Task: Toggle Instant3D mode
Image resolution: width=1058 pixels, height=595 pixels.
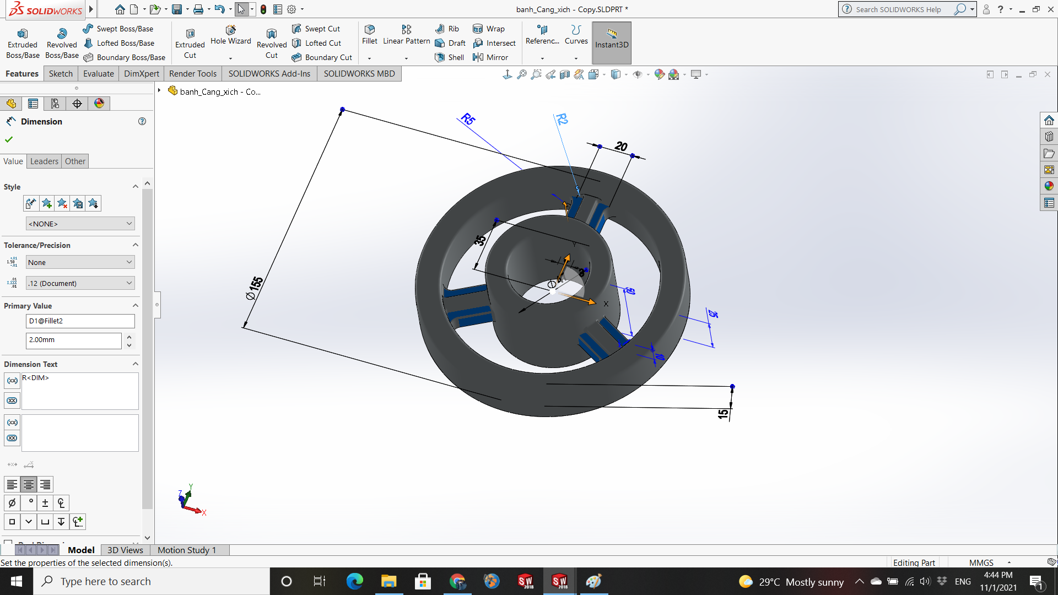Action: 612,37
